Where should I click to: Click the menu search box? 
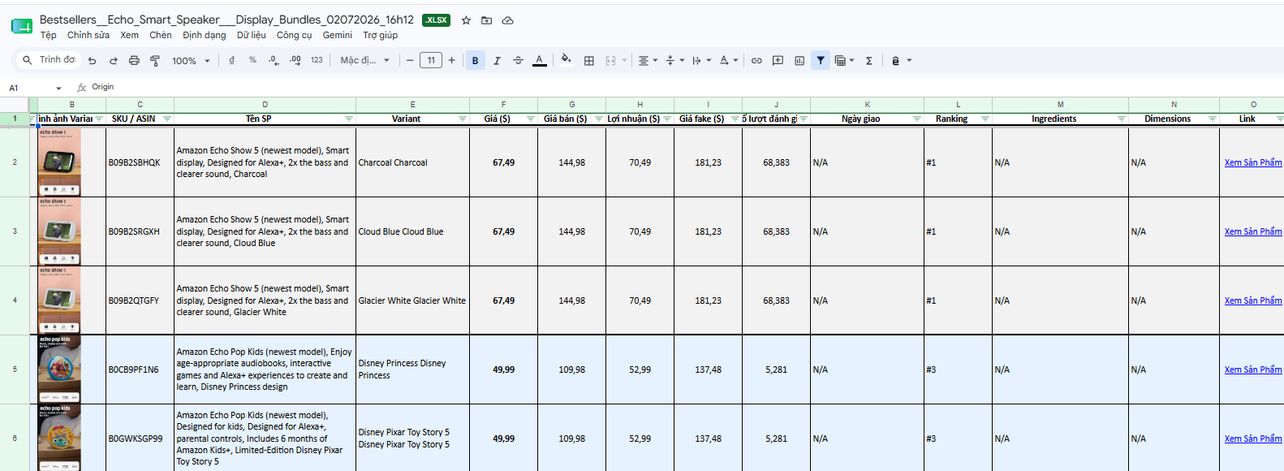pos(48,60)
